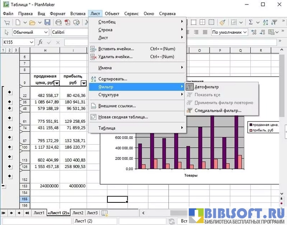Click the function fx icon
287x225 pixels.
[x=40, y=42]
